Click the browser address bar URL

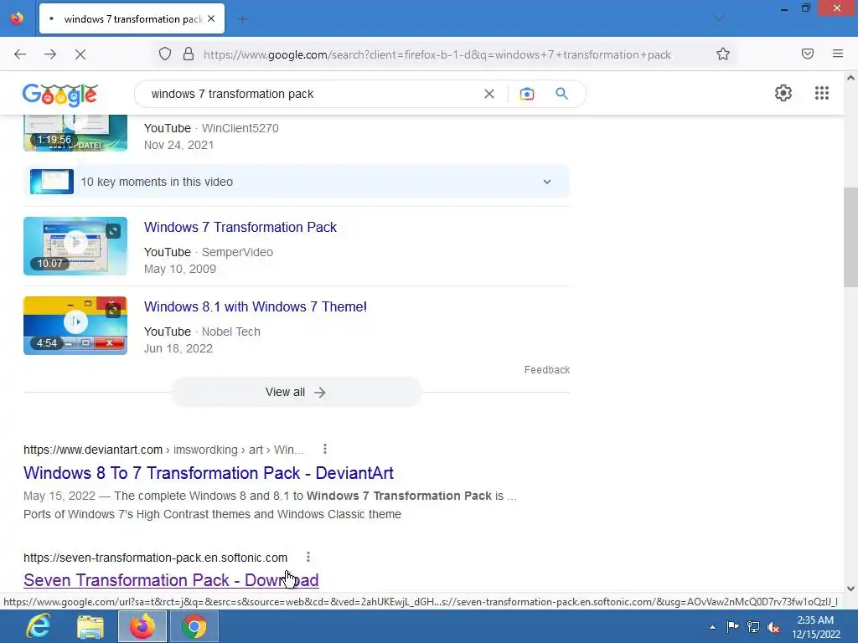tap(437, 54)
